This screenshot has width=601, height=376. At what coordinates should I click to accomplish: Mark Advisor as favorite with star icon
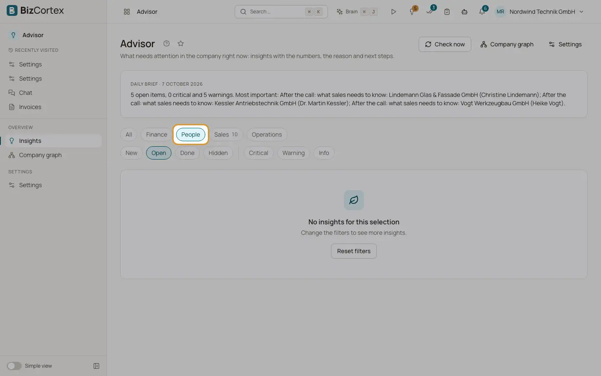tap(181, 43)
